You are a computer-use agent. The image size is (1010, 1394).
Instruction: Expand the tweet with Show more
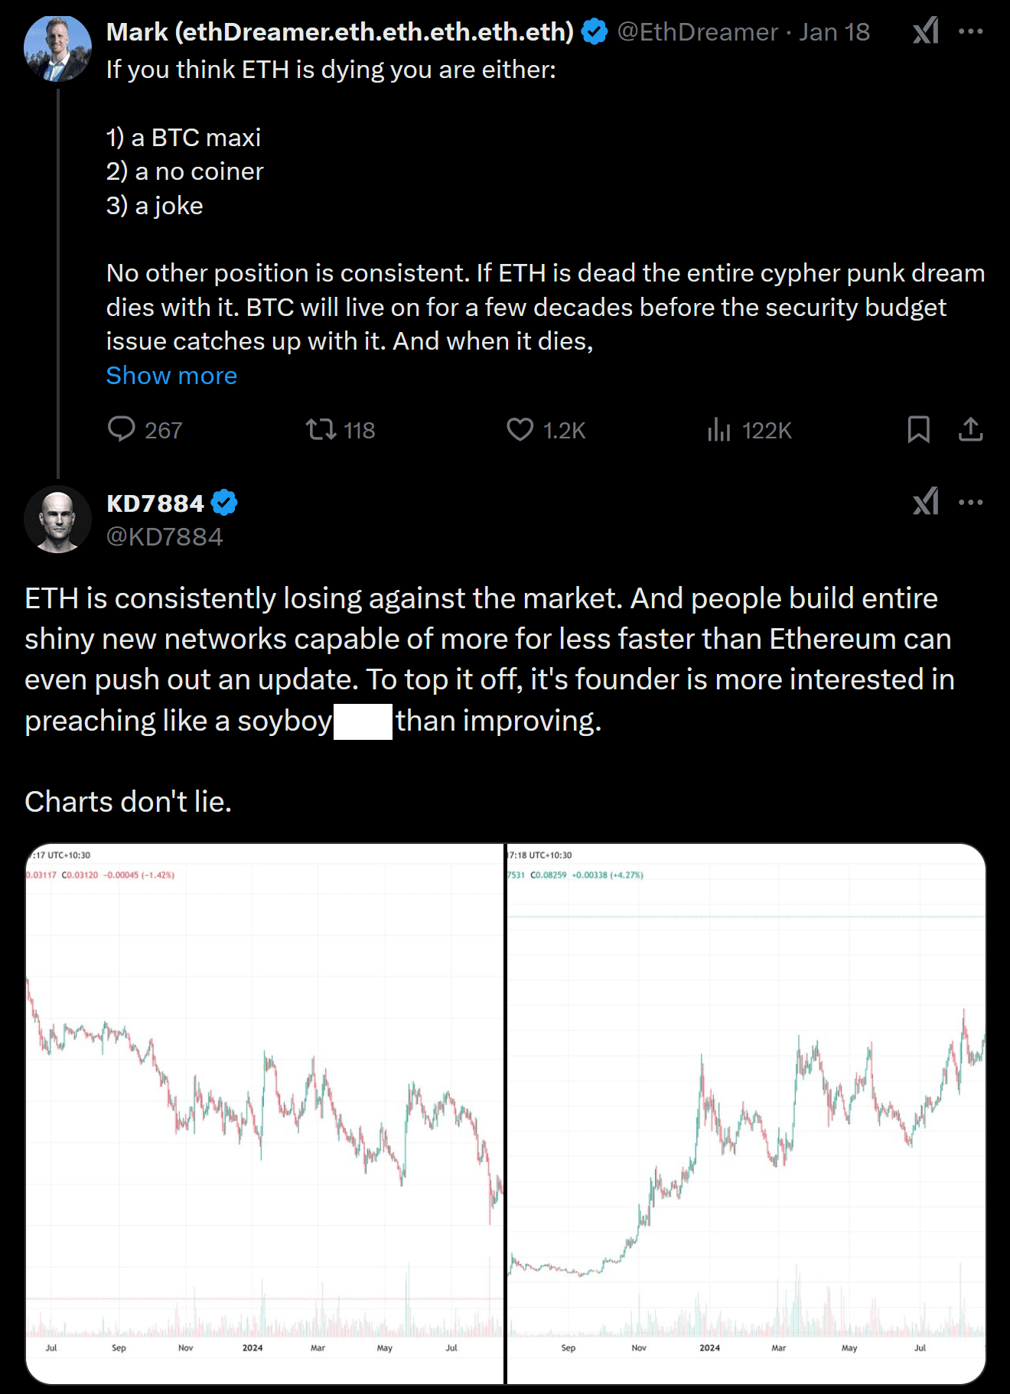171,376
